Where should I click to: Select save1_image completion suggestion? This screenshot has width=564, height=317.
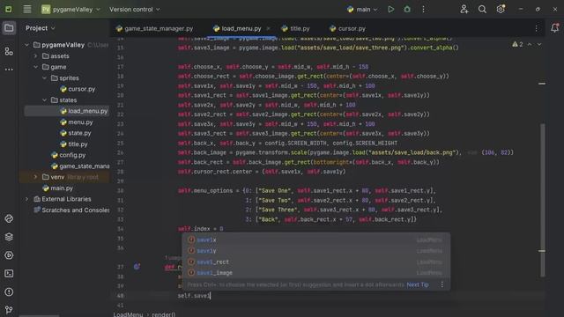point(315,273)
